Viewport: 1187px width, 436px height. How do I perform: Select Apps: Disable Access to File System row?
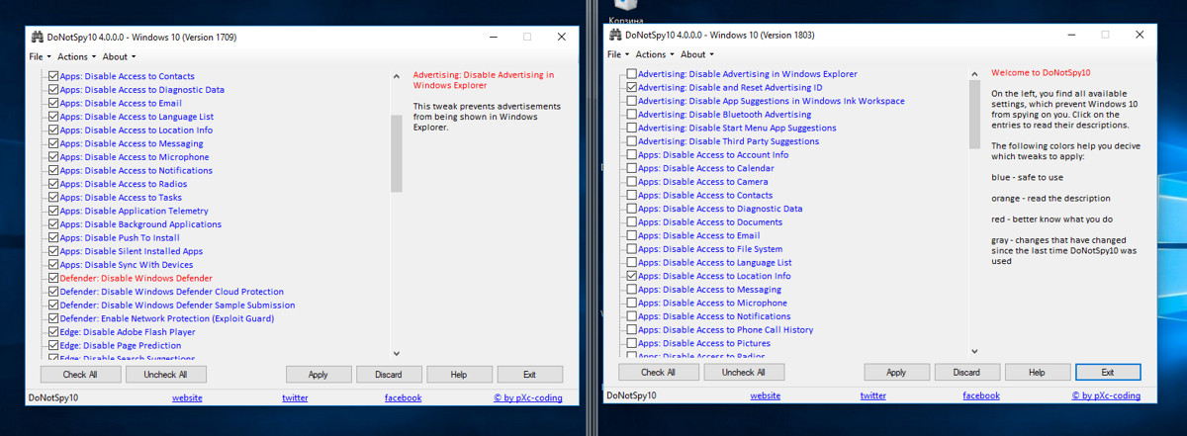pos(710,249)
